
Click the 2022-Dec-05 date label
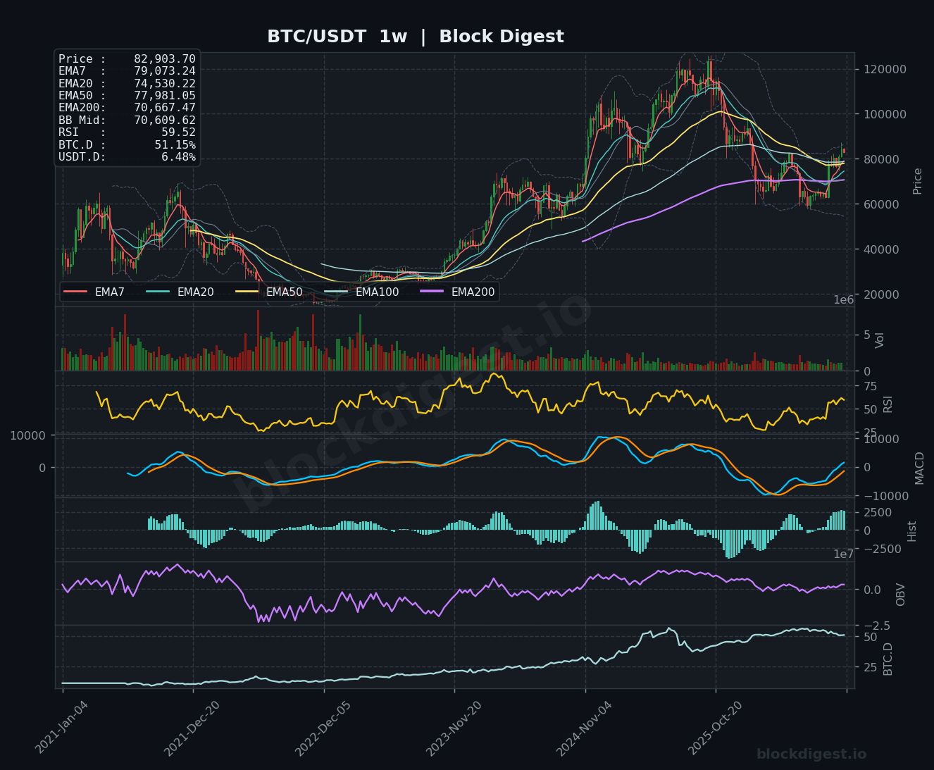pyautogui.click(x=324, y=727)
